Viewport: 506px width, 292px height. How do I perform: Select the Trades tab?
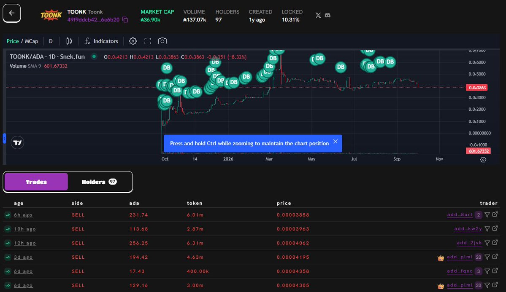[36, 182]
